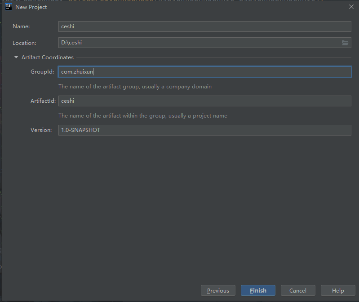
Task: Click the Version field with 1.0-SNAPSHOT
Action: [x=204, y=130]
